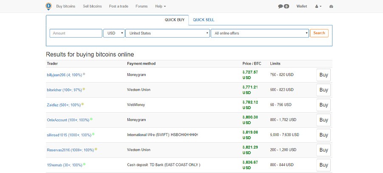Click the Limits column header
383x173 pixels.
pos(275,64)
